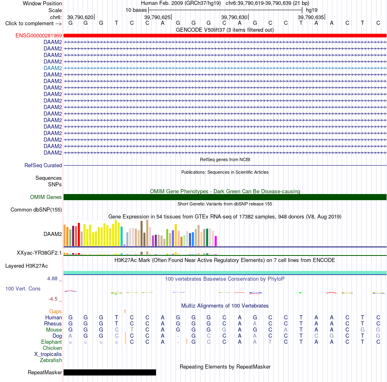Click the Human alignment row label
The width and height of the screenshot is (387, 382).
(x=53, y=317)
